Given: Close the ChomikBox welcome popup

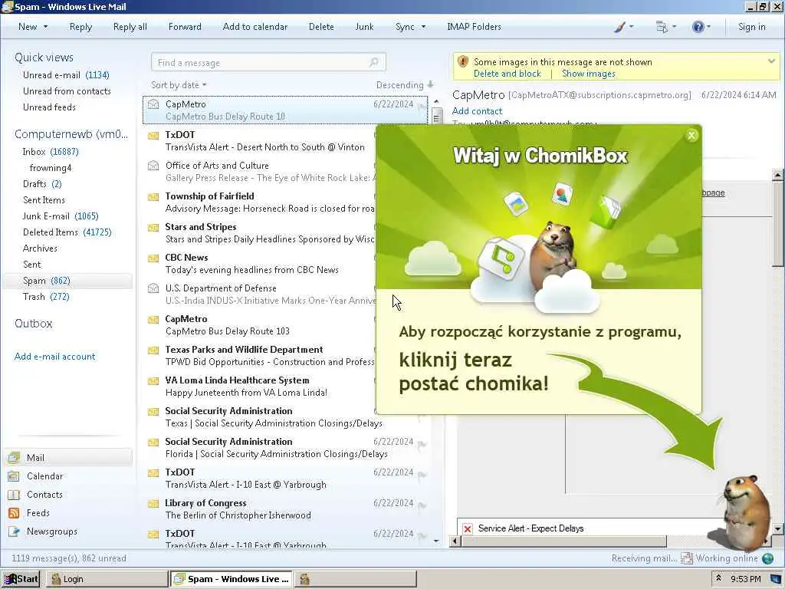Looking at the screenshot, I should click(691, 135).
